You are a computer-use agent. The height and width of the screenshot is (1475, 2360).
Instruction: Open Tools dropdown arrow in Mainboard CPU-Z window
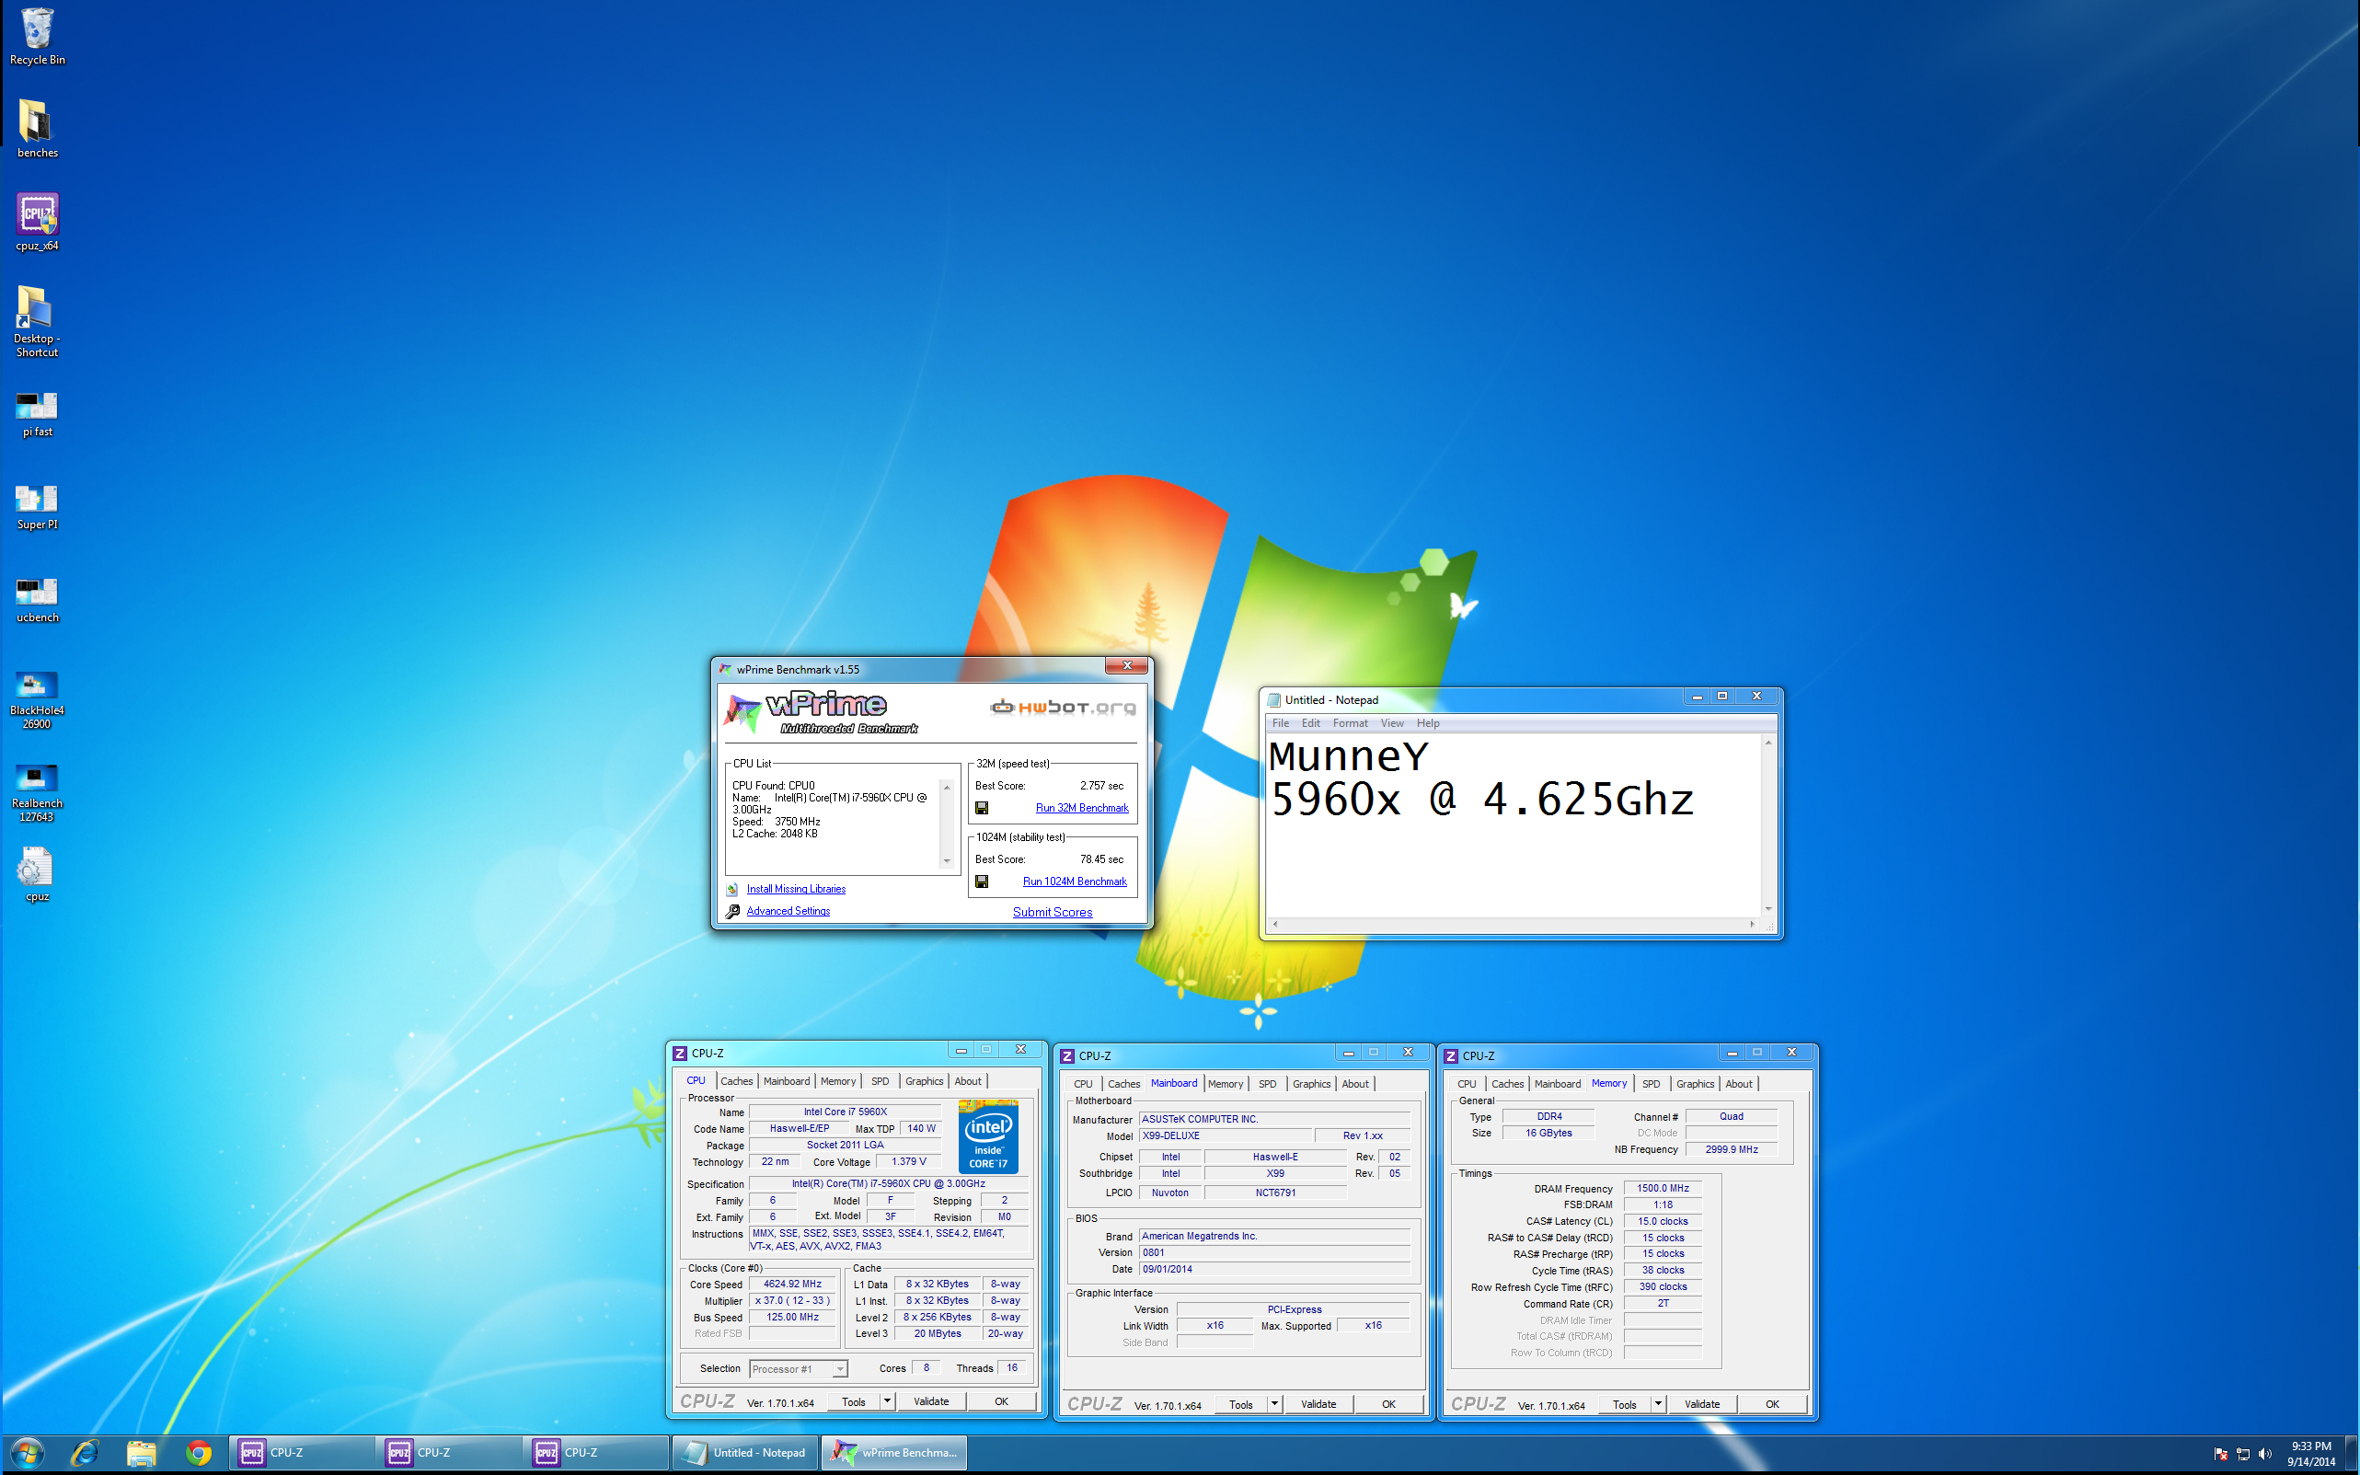click(x=1273, y=1405)
